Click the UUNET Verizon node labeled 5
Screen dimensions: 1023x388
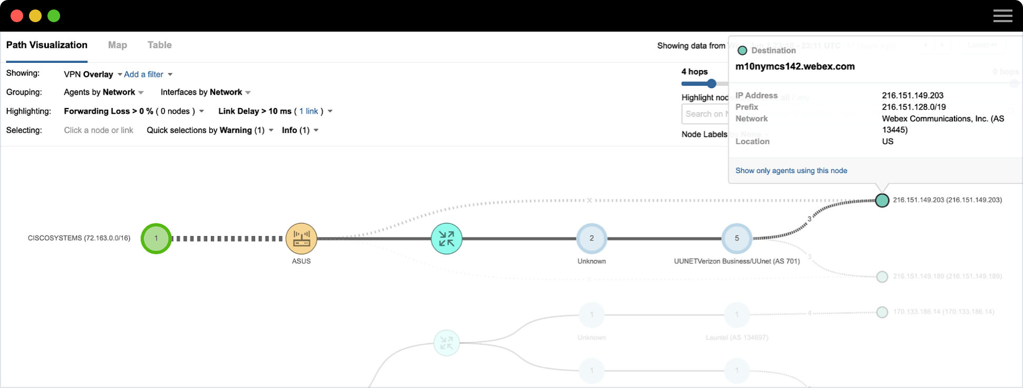tap(737, 239)
